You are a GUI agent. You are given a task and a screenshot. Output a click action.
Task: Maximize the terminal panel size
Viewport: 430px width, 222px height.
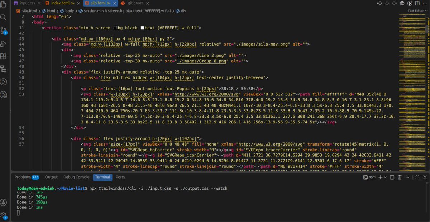417,177
